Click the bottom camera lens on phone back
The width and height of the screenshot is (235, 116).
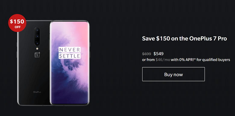click(x=37, y=43)
